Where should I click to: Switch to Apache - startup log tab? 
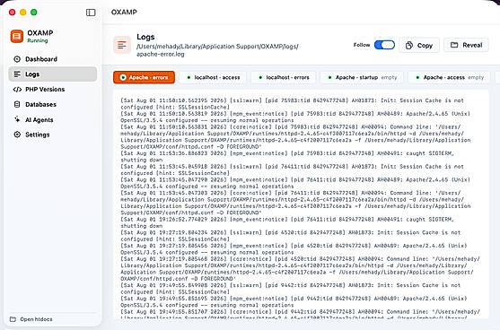[363, 77]
